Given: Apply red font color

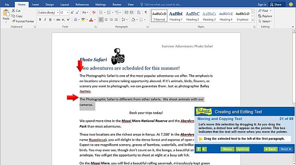Looking at the screenshot, I should click(91, 19).
